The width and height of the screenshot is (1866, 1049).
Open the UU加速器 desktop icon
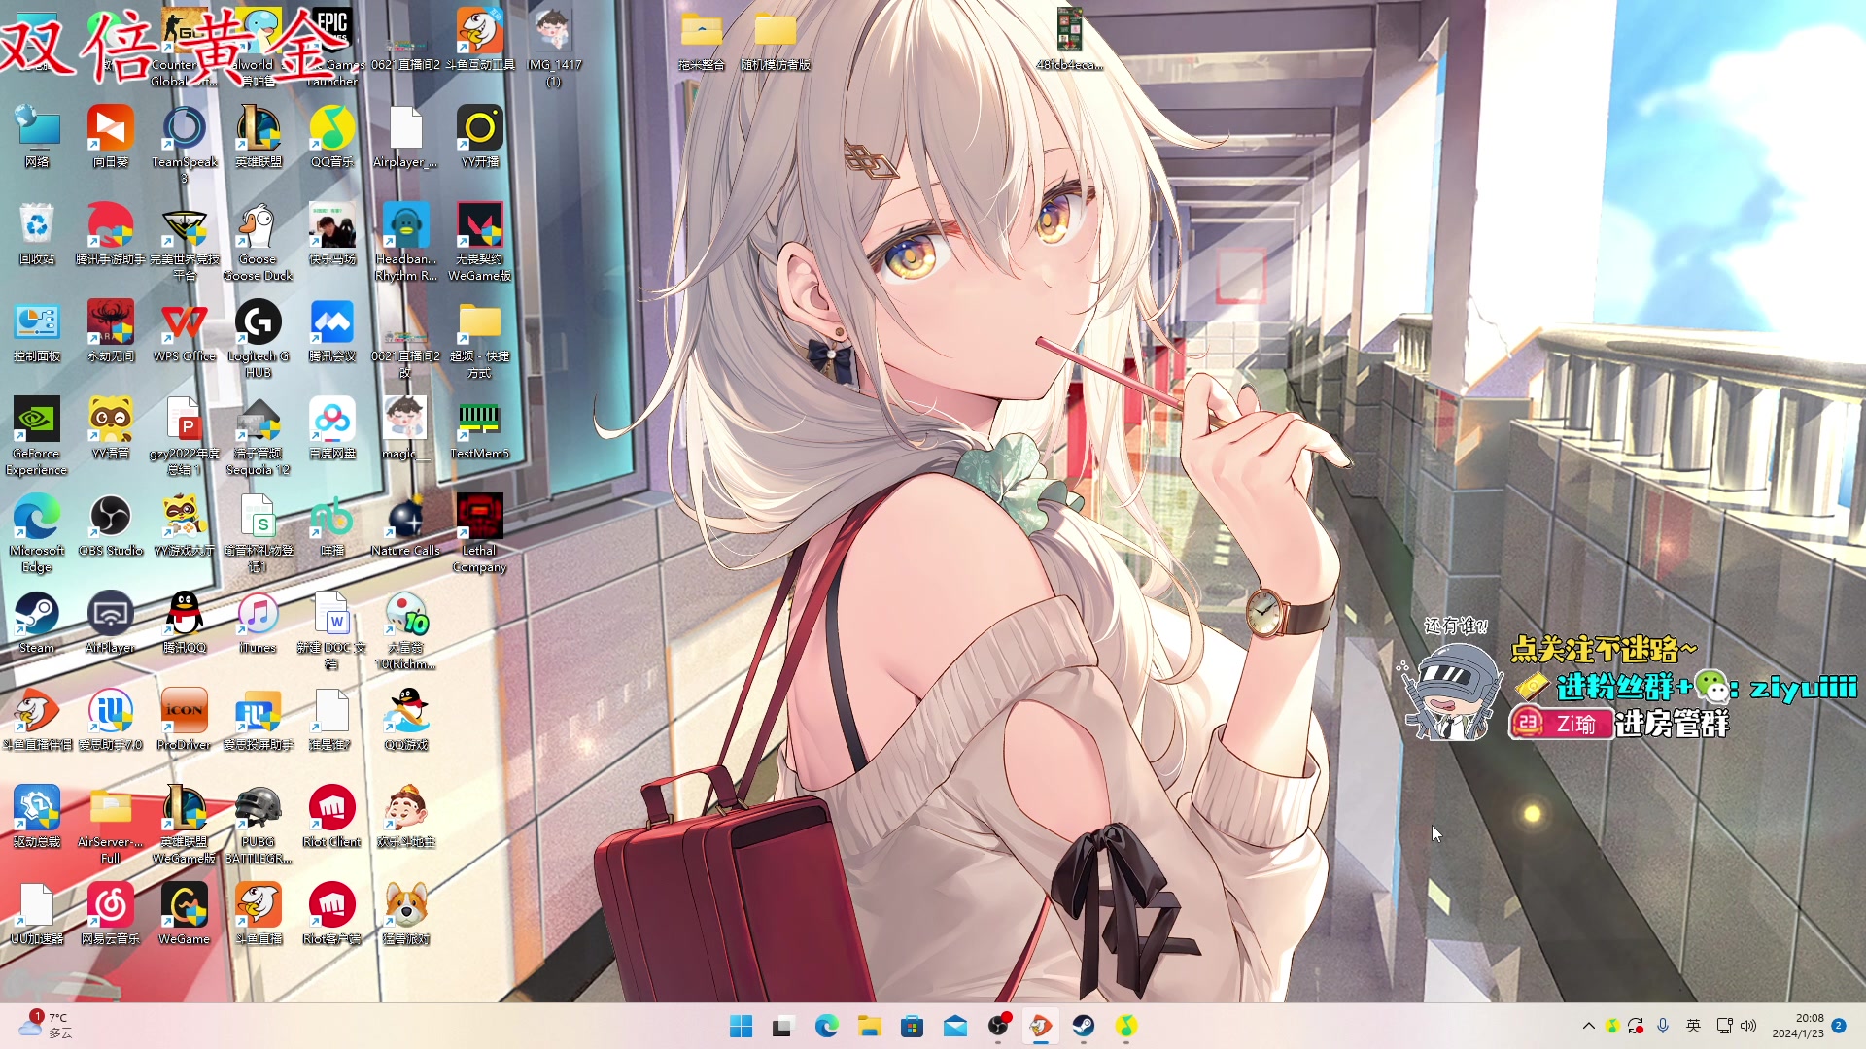37,914
